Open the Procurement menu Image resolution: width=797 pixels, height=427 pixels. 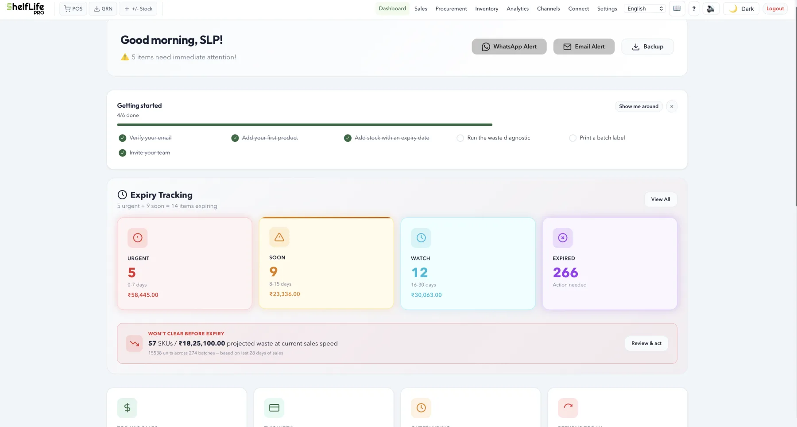pyautogui.click(x=451, y=8)
